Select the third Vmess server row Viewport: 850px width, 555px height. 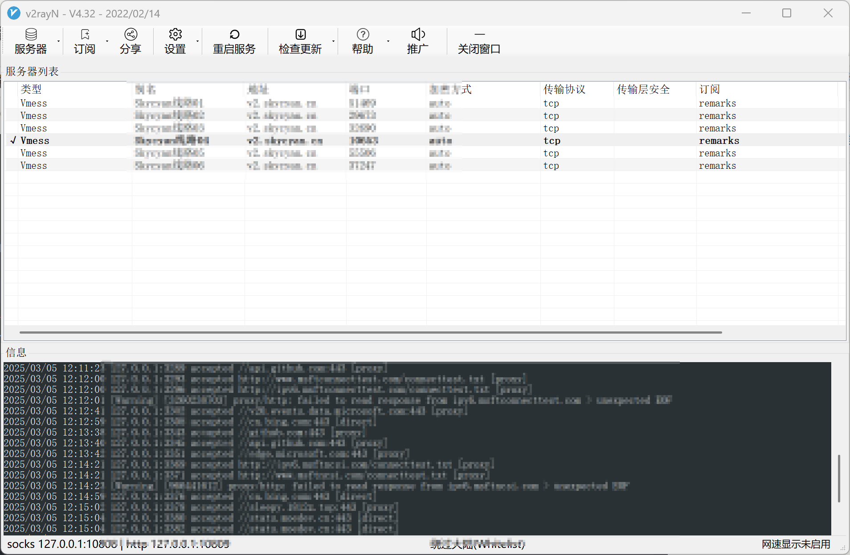[425, 128]
